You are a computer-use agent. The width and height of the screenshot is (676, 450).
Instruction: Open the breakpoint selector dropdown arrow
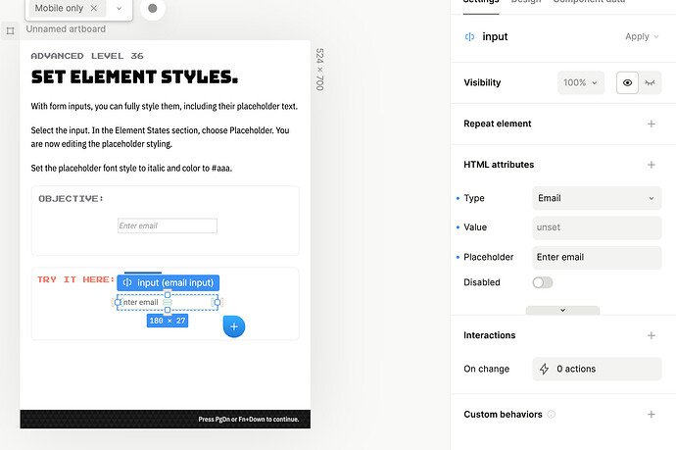coord(119,8)
